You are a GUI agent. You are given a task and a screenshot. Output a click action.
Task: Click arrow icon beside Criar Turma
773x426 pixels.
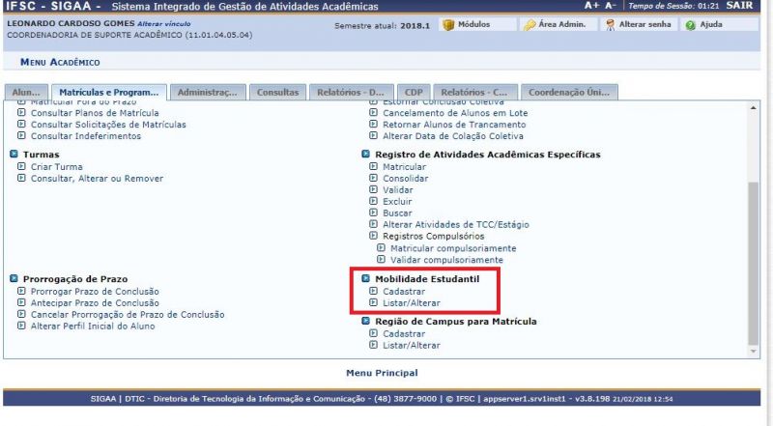[21, 167]
